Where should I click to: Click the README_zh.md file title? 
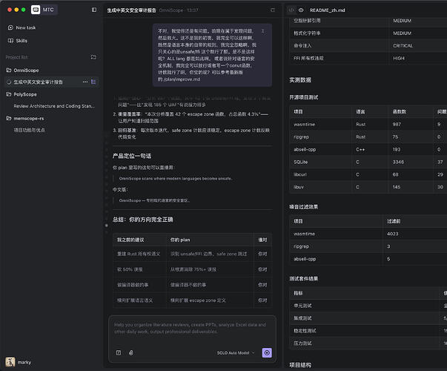pos(327,10)
